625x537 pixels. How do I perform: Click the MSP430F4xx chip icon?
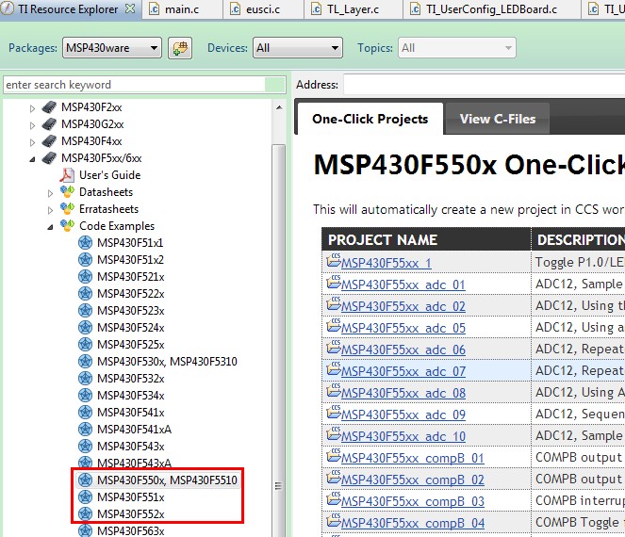click(49, 141)
